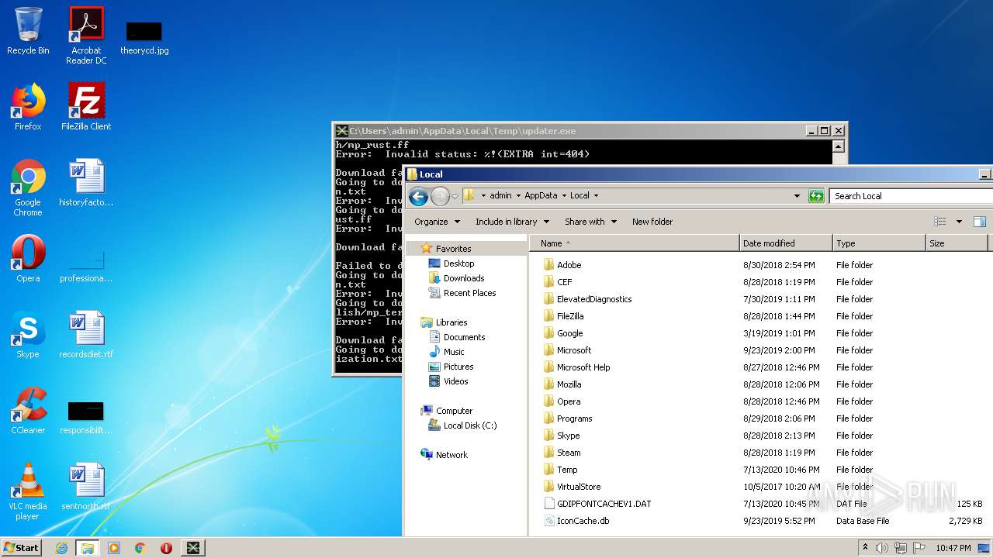Select the GDIPFONTCACHEV1.DAT file

click(x=604, y=504)
